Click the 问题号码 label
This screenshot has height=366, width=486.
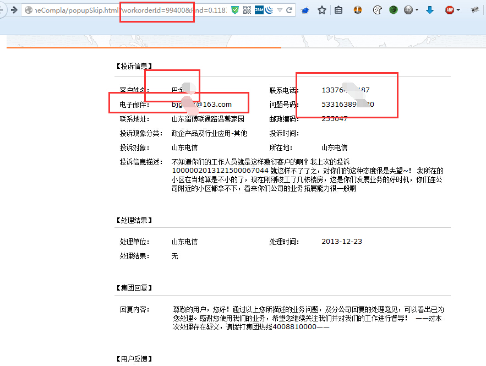(x=284, y=105)
